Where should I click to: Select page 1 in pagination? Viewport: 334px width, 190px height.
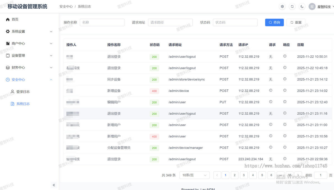click(225, 175)
